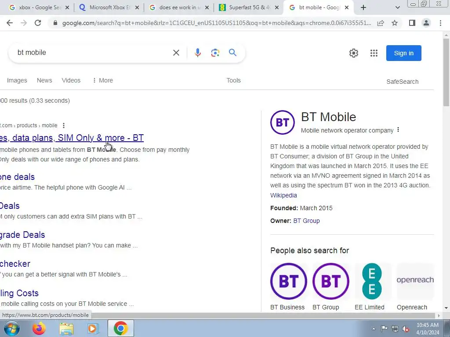This screenshot has width=450, height=337.
Task: Show hidden system tray icons
Action: pyautogui.click(x=374, y=329)
